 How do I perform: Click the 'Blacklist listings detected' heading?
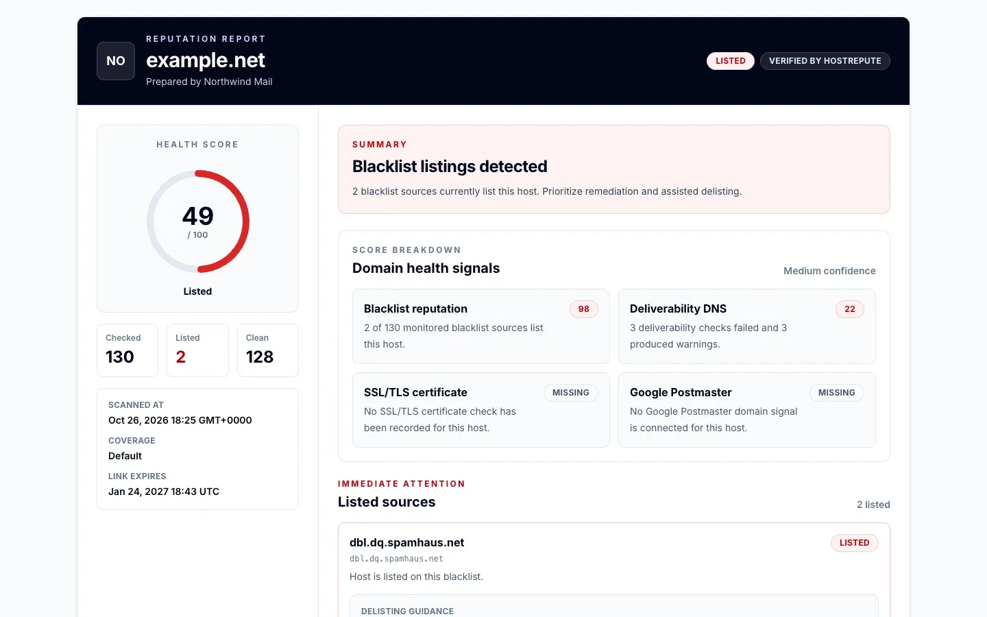pos(450,167)
